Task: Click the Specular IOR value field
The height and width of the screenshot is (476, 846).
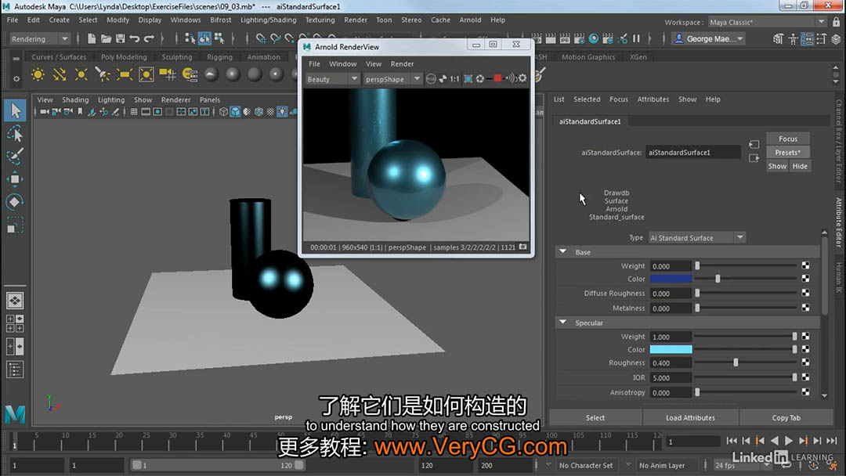Action: click(671, 378)
